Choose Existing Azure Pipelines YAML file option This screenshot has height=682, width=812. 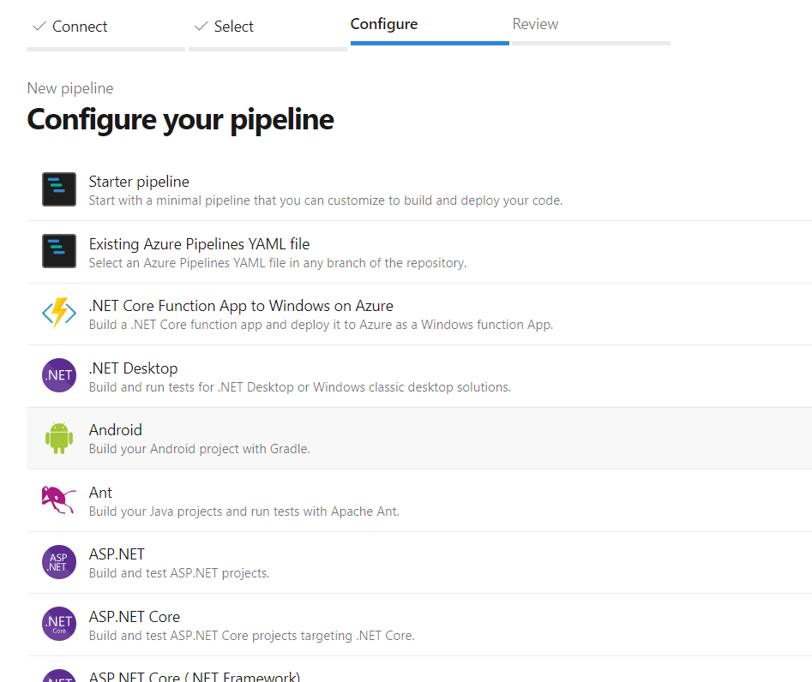pos(199,243)
